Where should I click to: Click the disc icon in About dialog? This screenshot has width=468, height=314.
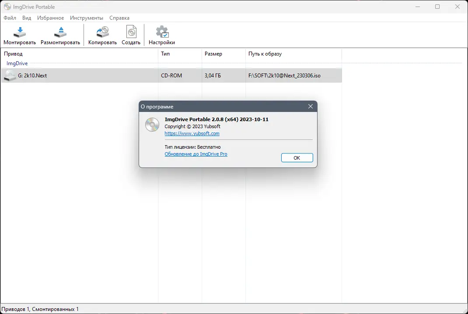coord(152,125)
